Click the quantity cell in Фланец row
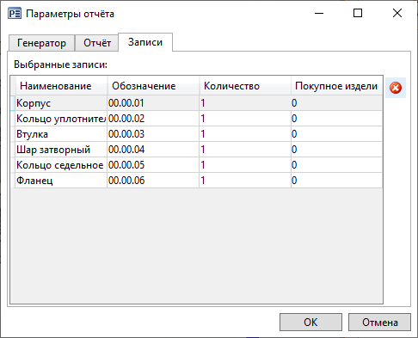This screenshot has width=418, height=338. pyautogui.click(x=245, y=181)
